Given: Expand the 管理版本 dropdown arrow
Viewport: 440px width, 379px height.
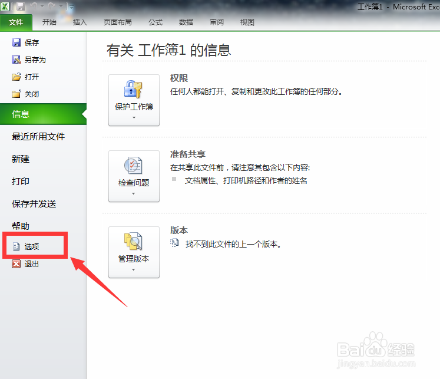Looking at the screenshot, I should (x=133, y=269).
